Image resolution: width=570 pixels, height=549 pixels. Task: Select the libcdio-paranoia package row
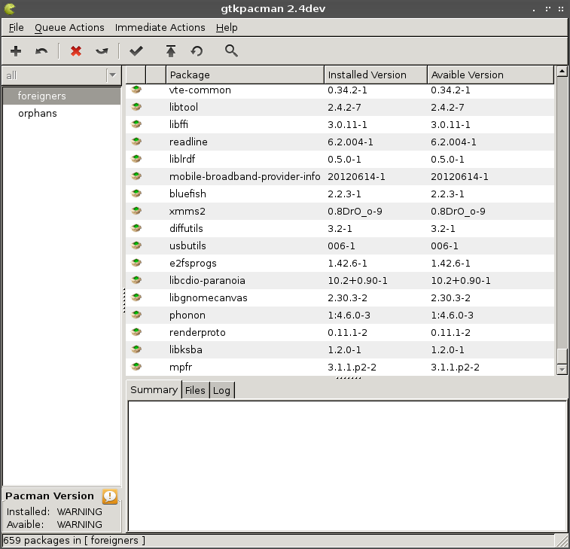pyautogui.click(x=340, y=280)
